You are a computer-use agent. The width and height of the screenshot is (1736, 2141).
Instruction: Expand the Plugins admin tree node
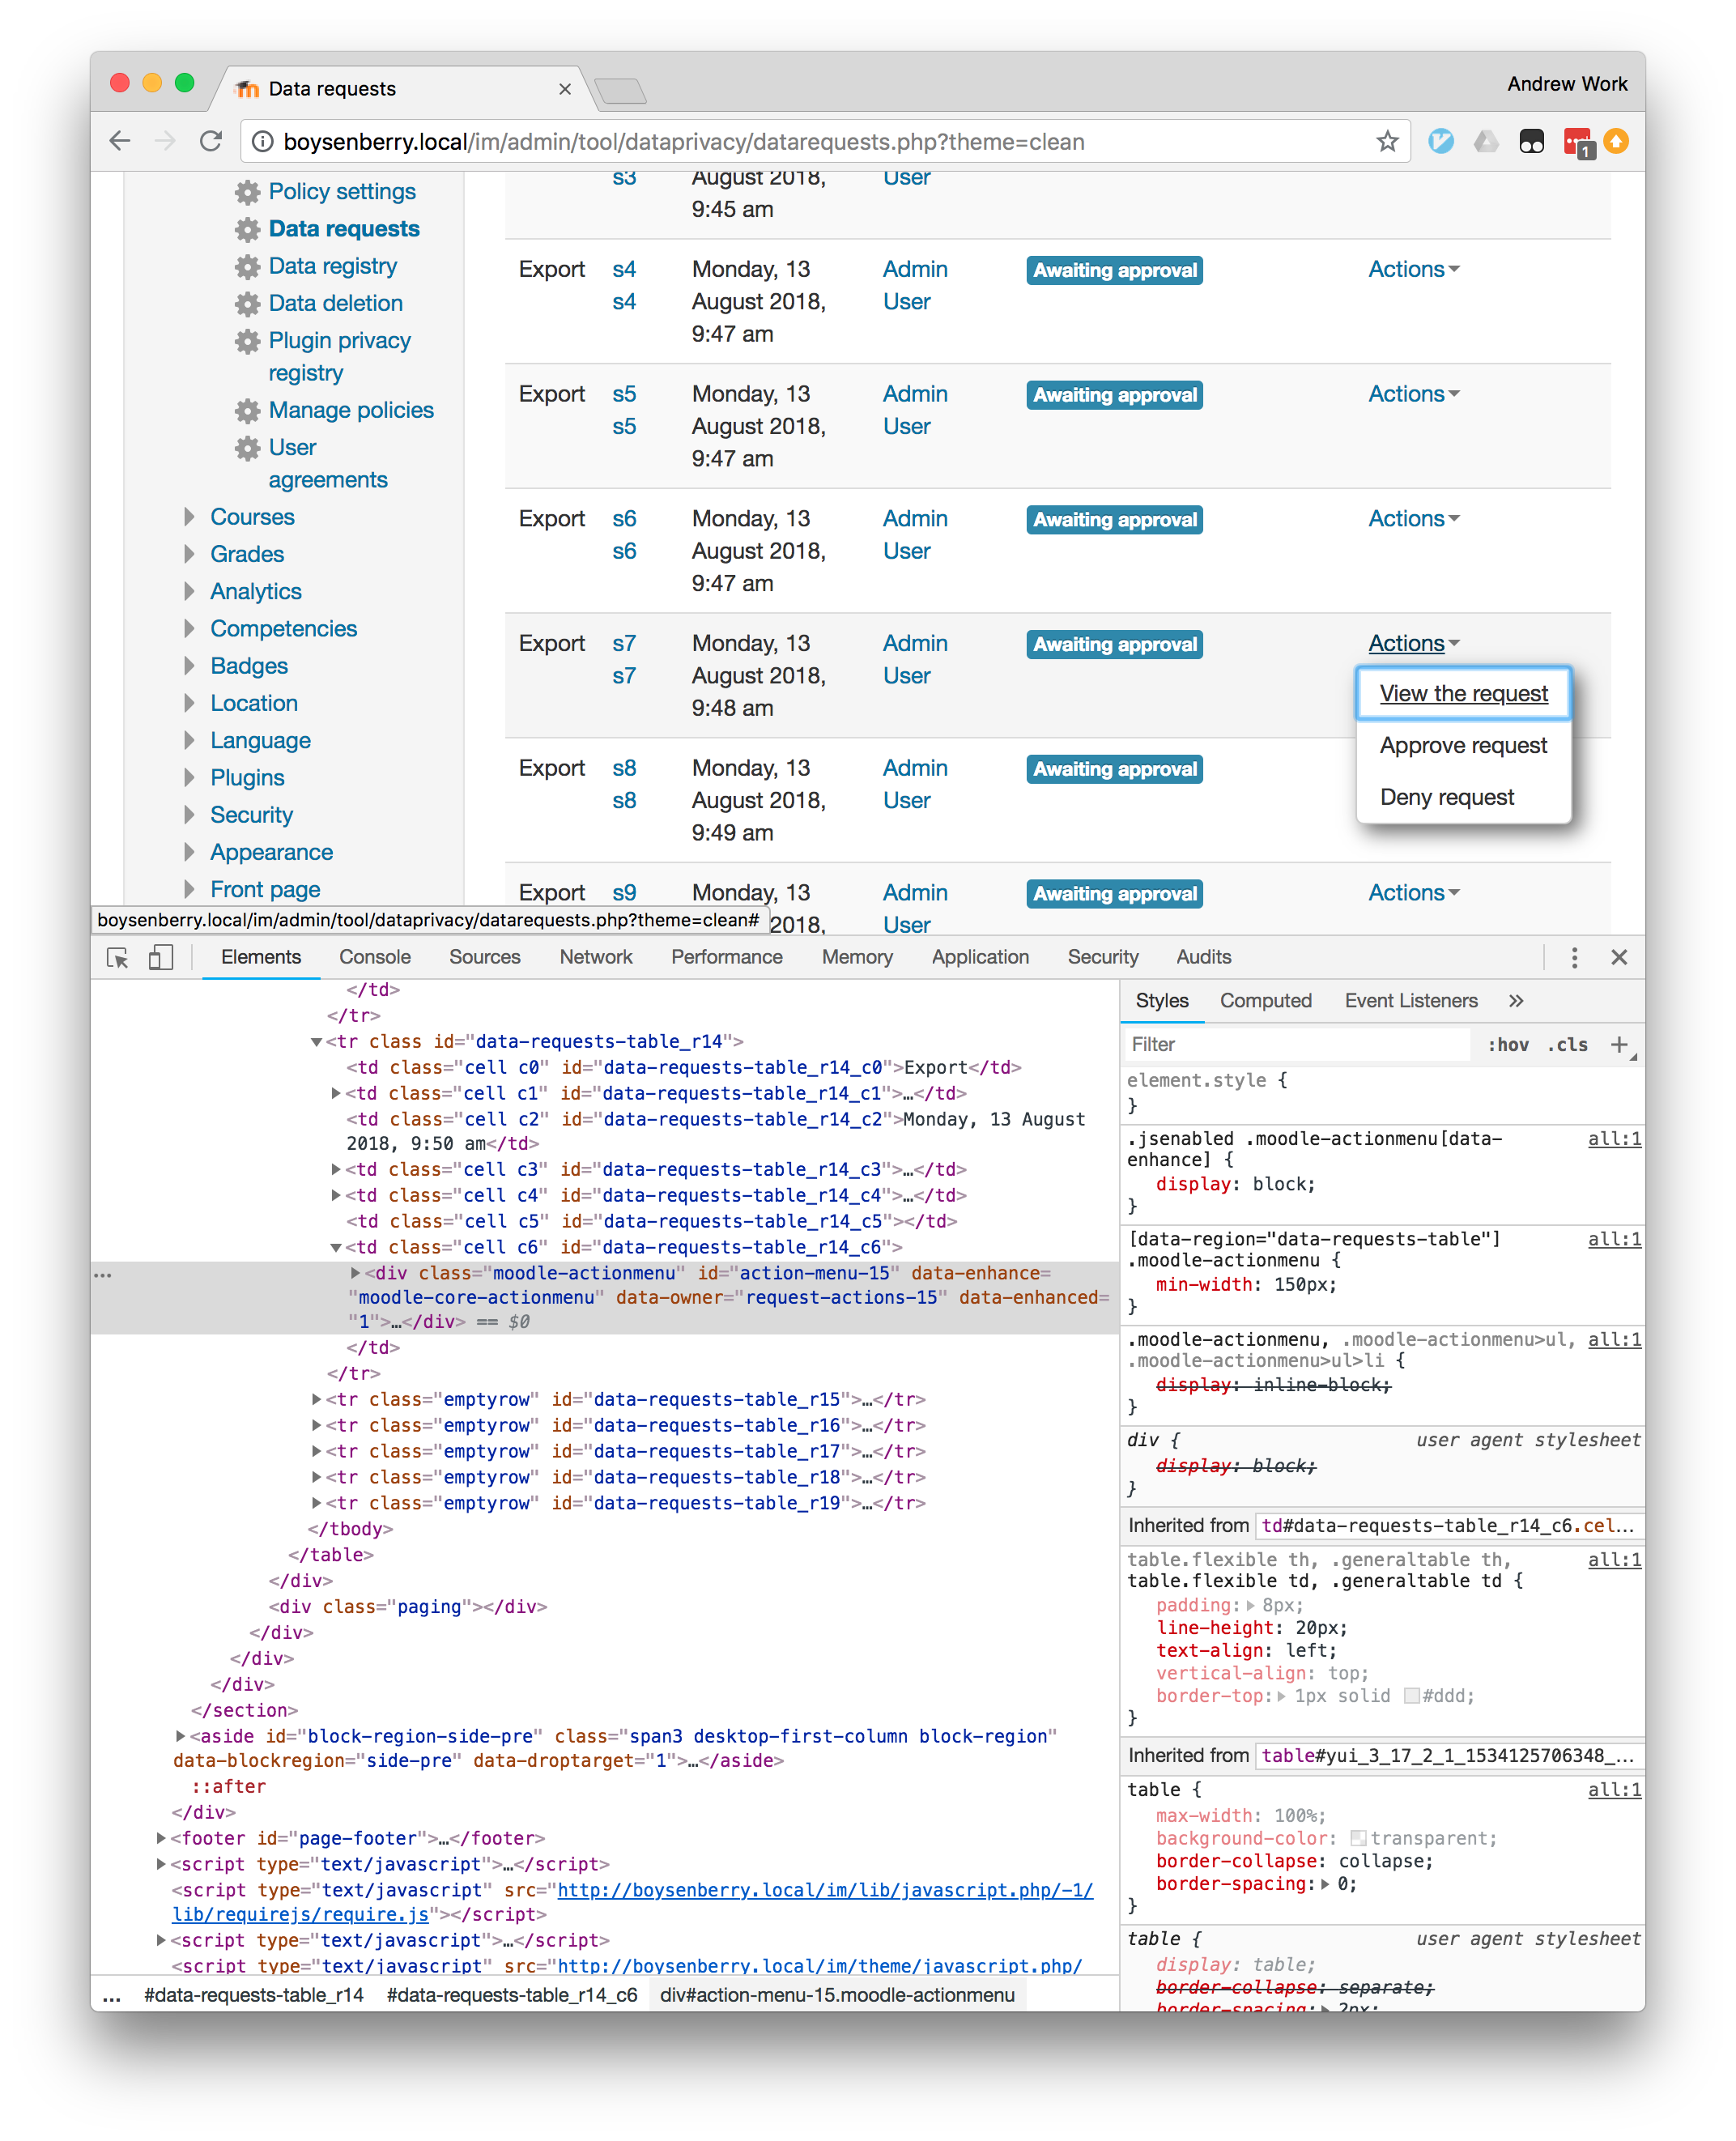click(x=189, y=777)
